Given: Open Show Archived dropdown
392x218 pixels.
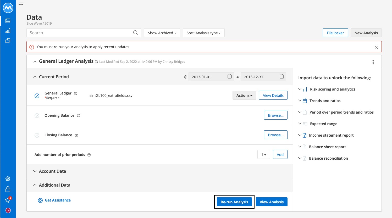Looking at the screenshot, I should [162, 33].
